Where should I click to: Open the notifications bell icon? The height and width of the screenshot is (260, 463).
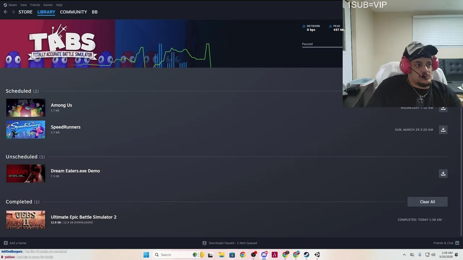[x=456, y=255]
